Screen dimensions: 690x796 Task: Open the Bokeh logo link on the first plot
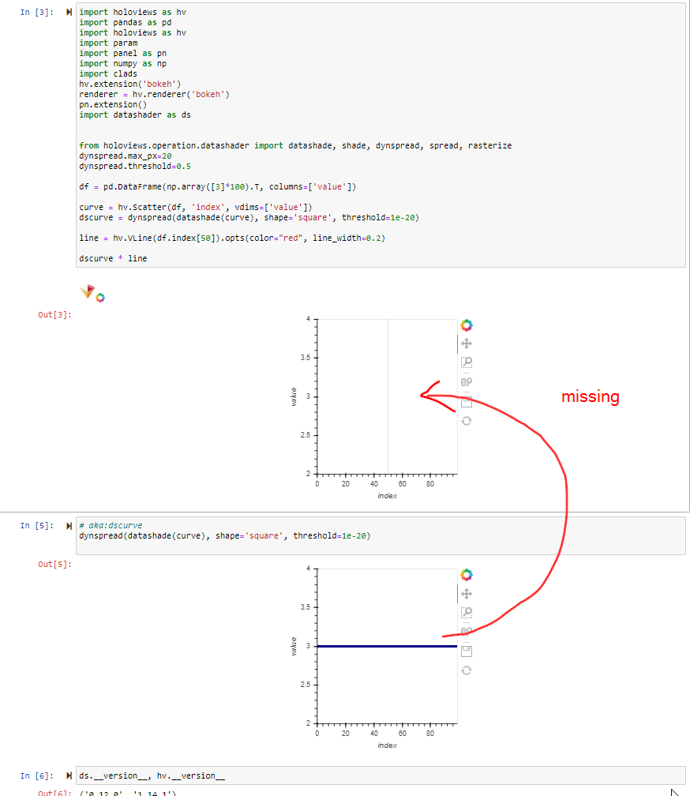pos(466,325)
